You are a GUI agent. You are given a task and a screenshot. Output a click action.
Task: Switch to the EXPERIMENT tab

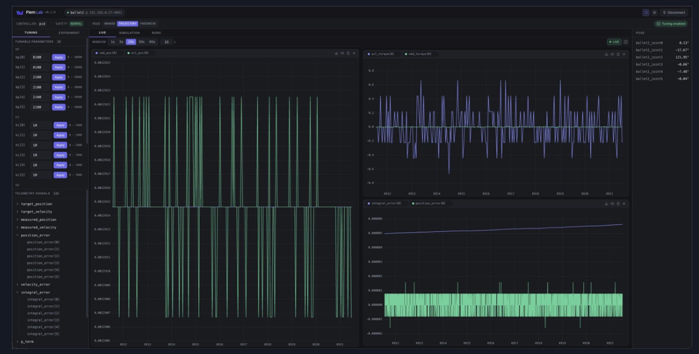[x=69, y=33]
